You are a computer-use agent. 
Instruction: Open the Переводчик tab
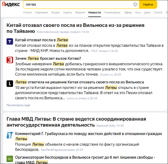click(112, 12)
